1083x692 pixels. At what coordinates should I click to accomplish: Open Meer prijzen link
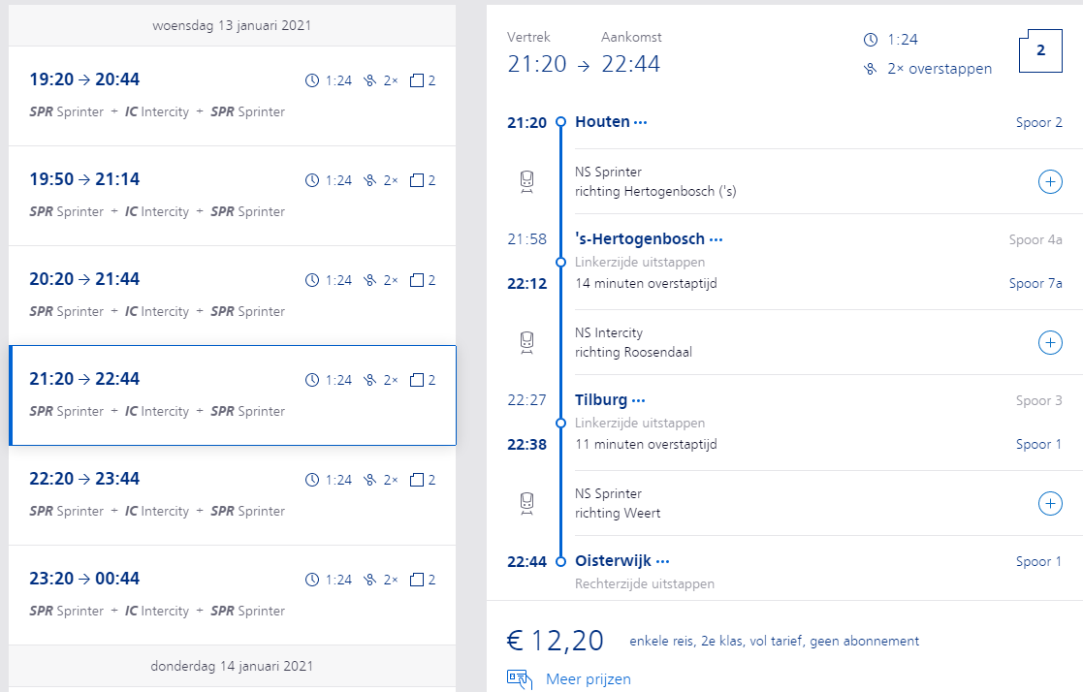point(588,679)
